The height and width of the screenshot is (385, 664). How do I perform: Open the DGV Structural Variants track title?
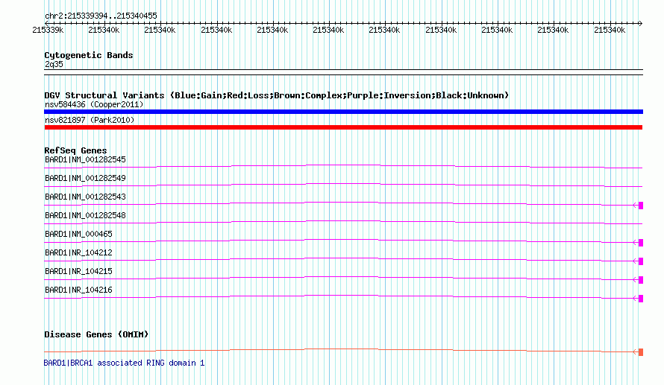click(276, 95)
